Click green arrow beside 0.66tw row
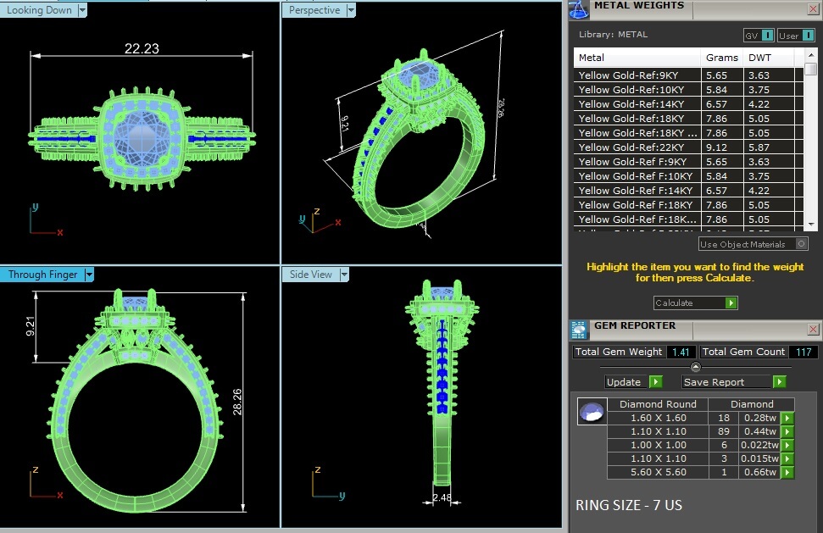The height and width of the screenshot is (533, 823). point(787,472)
